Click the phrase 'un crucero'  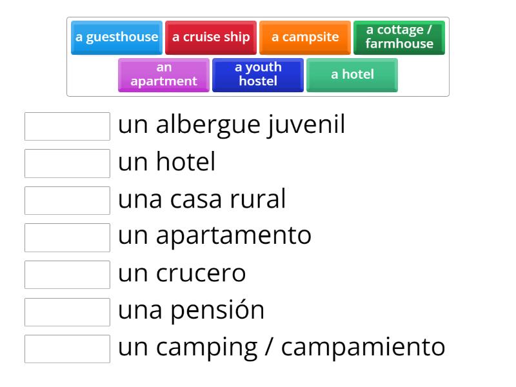tap(183, 272)
